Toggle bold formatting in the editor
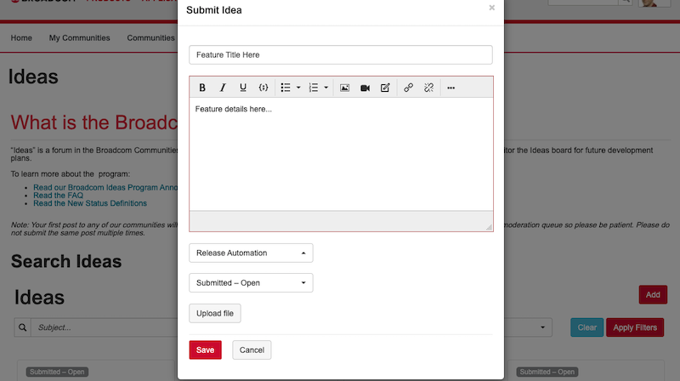Screen dimensions: 680x381 pyautogui.click(x=202, y=88)
